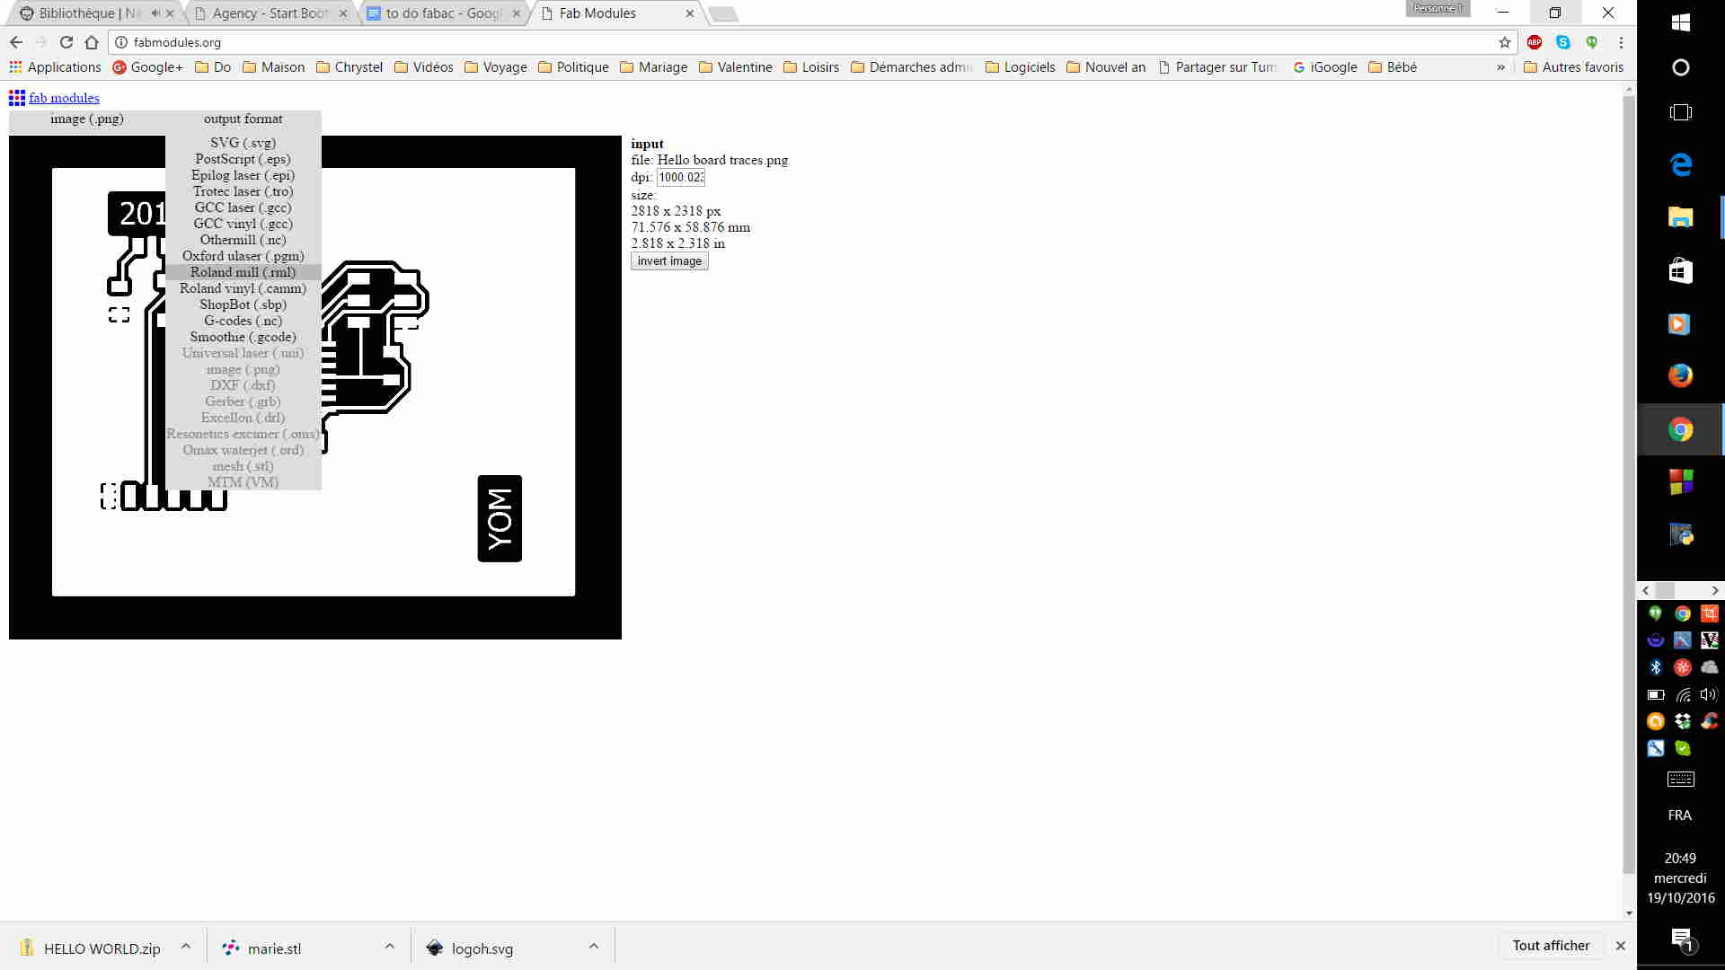1725x970 pixels.
Task: Click the fab modules grid icon
Action: point(16,98)
